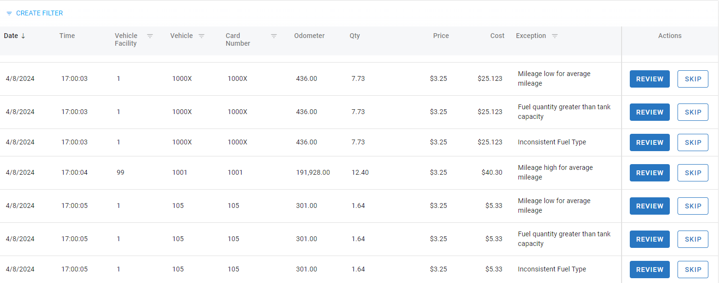Review the 1000X Inconsistent Fuel Type exception
The height and width of the screenshot is (283, 719).
click(x=650, y=142)
